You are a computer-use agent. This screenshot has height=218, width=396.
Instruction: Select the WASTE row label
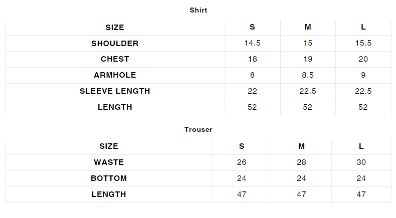click(109, 162)
